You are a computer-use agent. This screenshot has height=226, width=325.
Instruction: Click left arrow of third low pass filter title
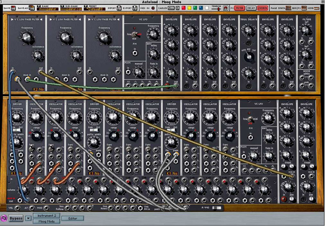point(89,19)
